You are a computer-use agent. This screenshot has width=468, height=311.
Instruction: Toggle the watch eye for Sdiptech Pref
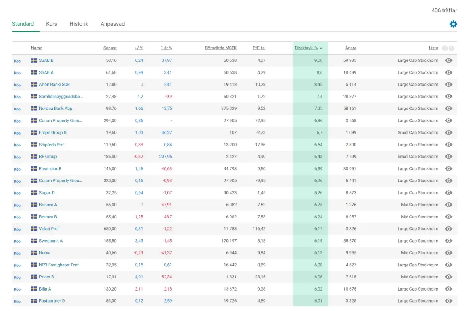pyautogui.click(x=449, y=145)
